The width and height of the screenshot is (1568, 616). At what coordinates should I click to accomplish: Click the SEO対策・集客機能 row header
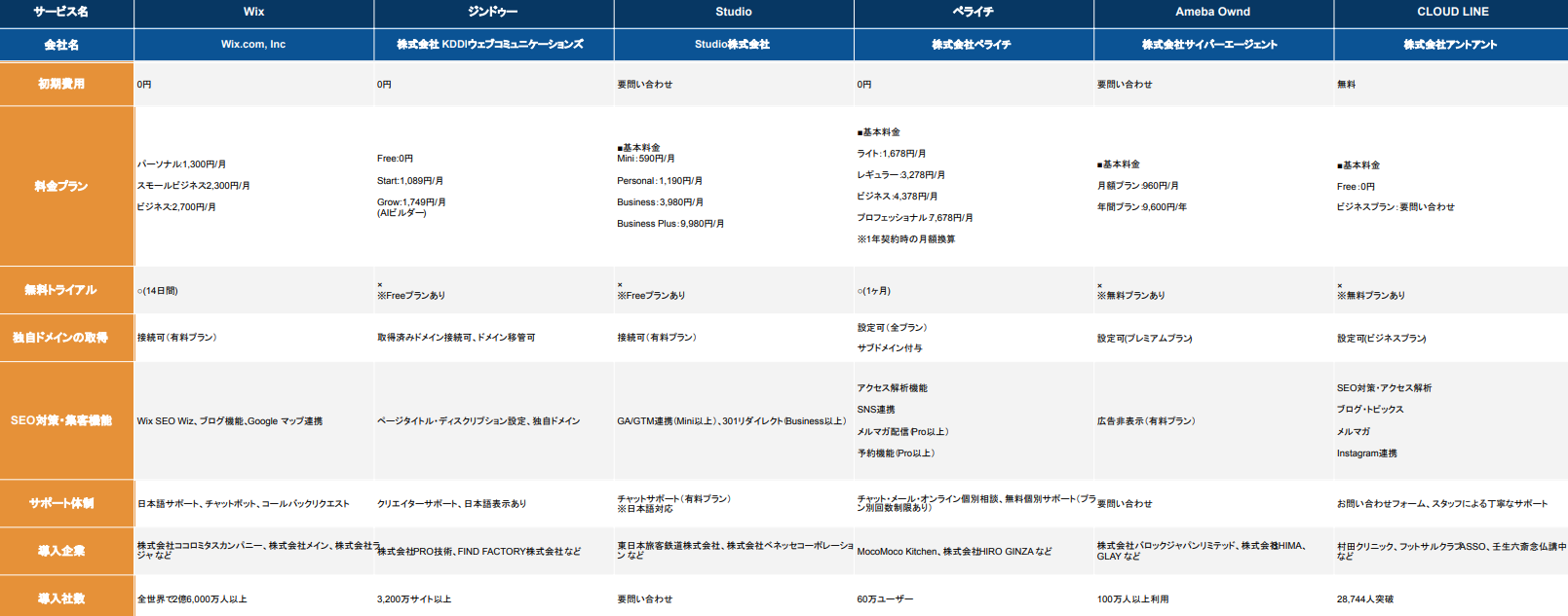[x=62, y=420]
